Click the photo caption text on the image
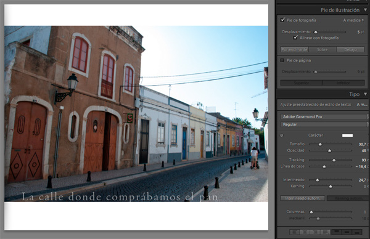Viewport: 370px width, 239px height. tap(120, 197)
